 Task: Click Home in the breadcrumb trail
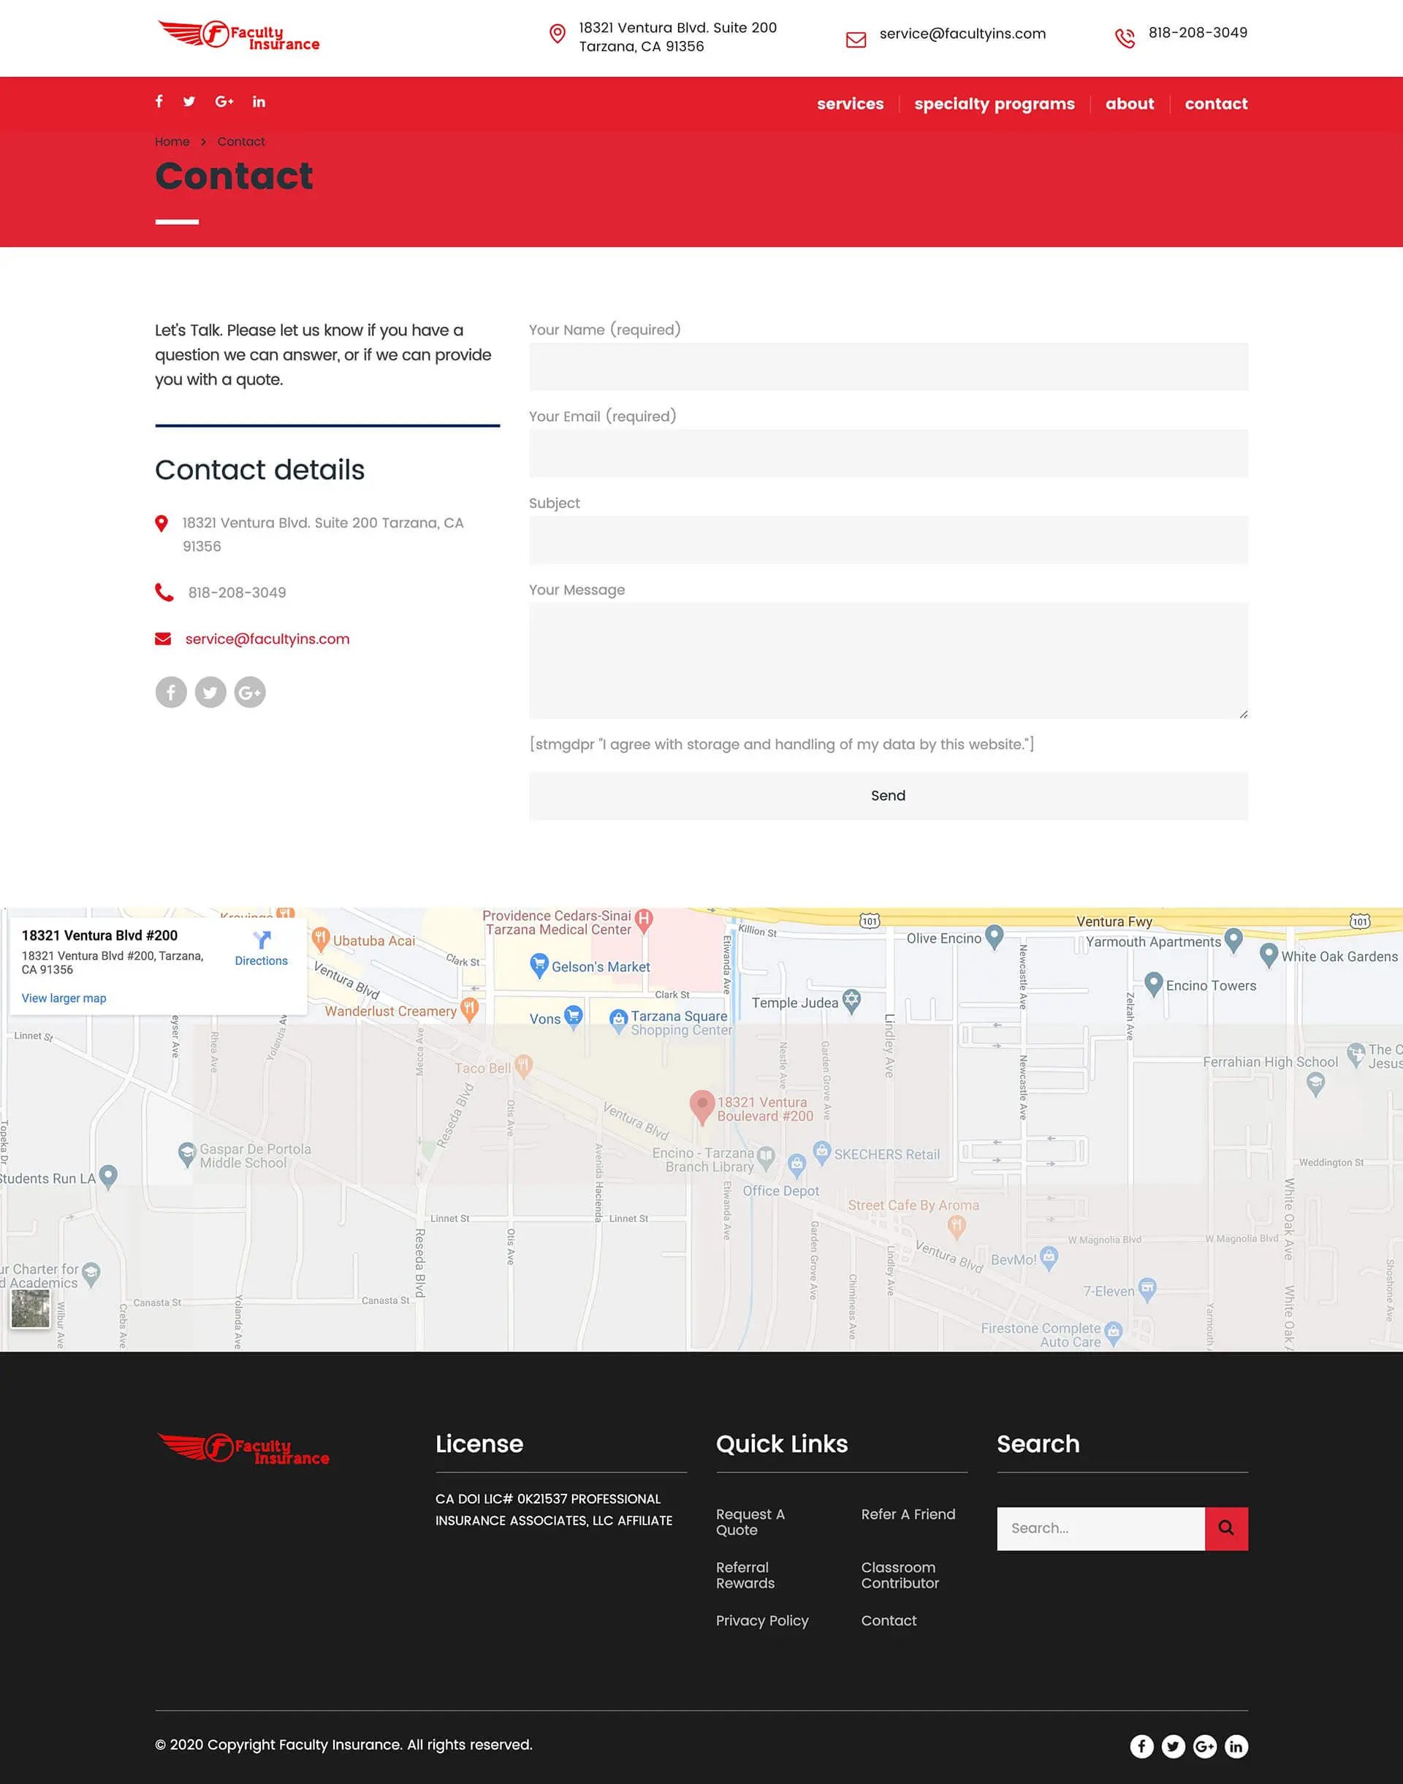(172, 141)
